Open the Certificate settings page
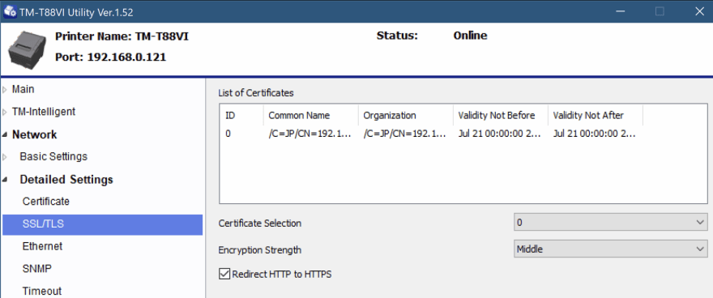The height and width of the screenshot is (298, 713). tap(46, 202)
